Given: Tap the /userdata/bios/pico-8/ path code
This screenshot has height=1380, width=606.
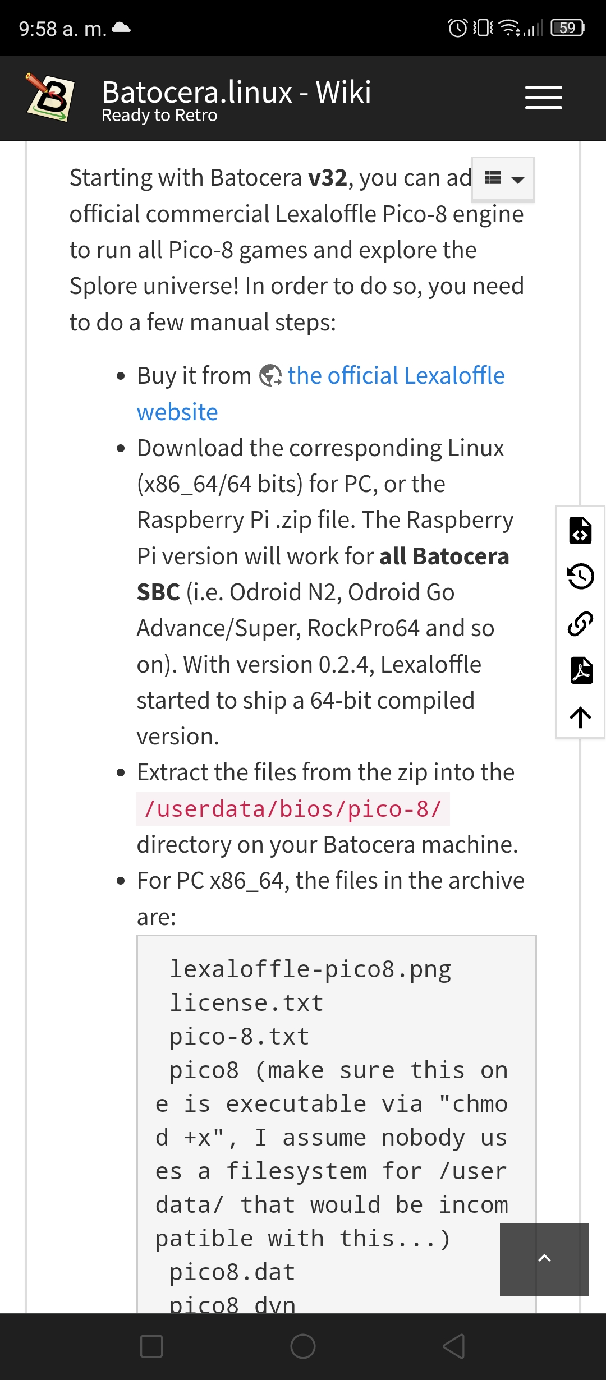Looking at the screenshot, I should [293, 809].
